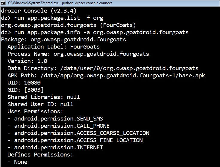Image resolution: width=220 pixels, height=167 pixels.
Task: Click the GID: [3003] line
Action: click(25, 90)
